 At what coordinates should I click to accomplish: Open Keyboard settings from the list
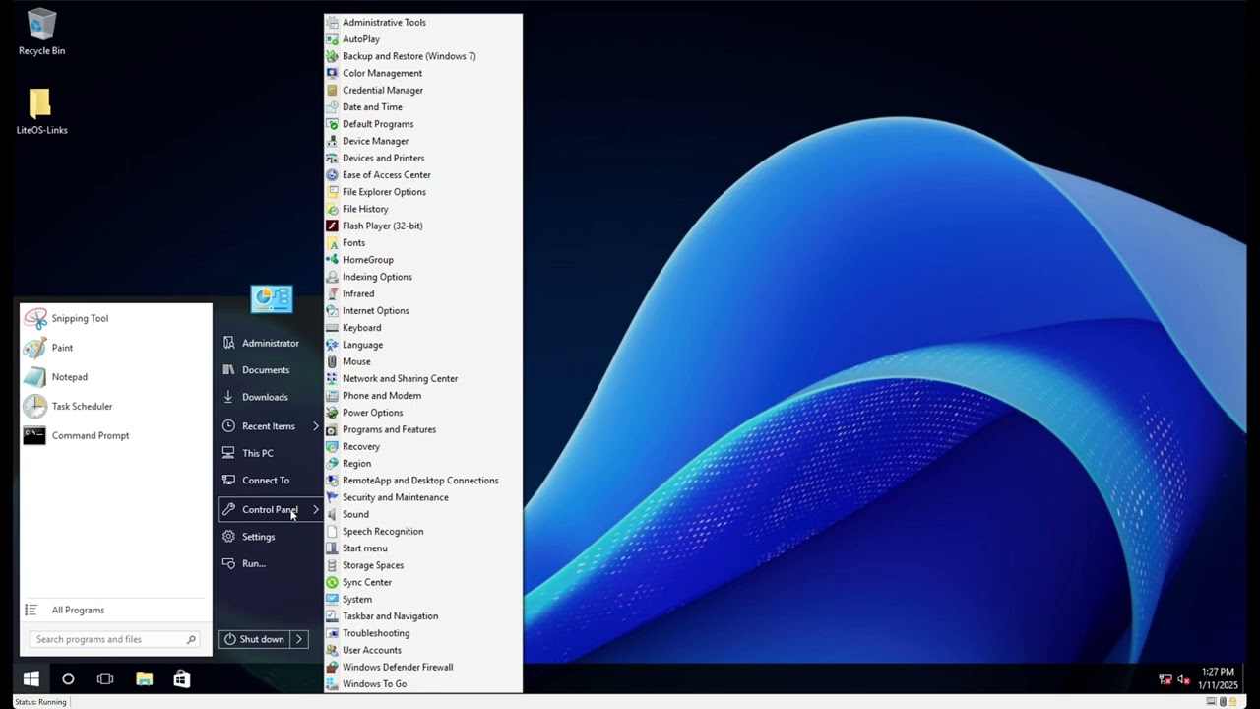pyautogui.click(x=423, y=328)
